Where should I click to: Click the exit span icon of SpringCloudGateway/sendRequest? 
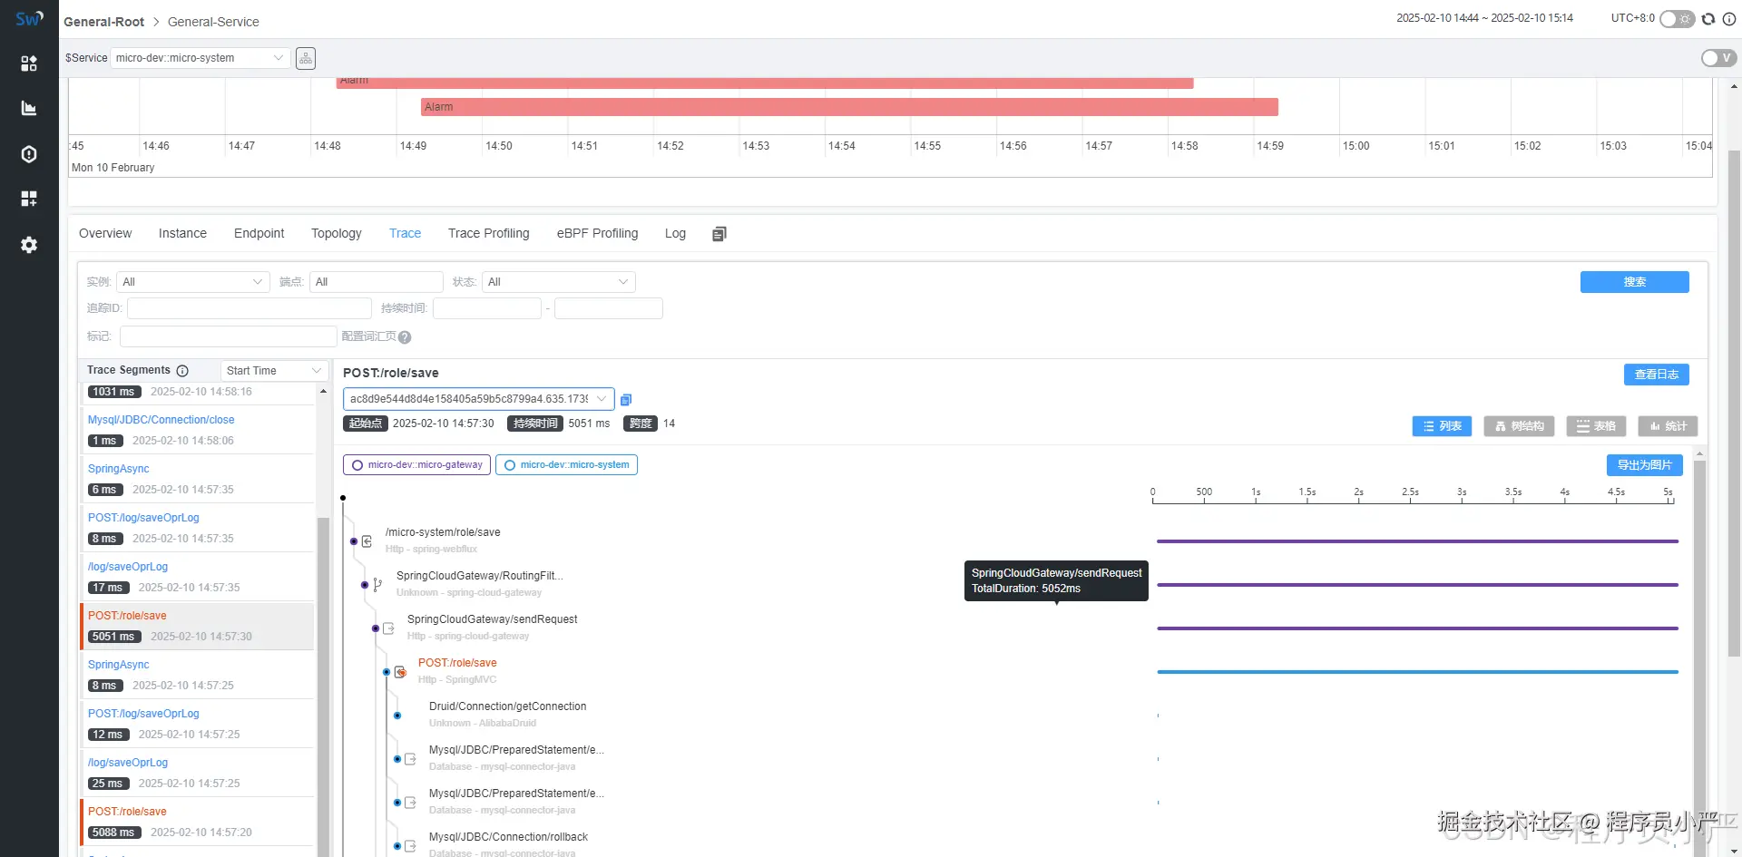(388, 628)
